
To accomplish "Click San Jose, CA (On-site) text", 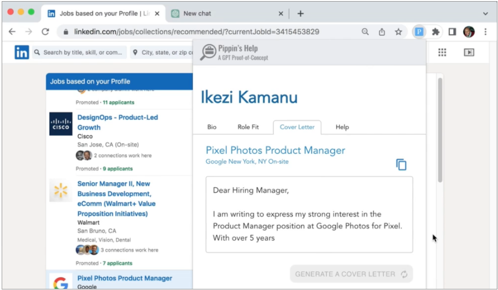I will pos(108,145).
